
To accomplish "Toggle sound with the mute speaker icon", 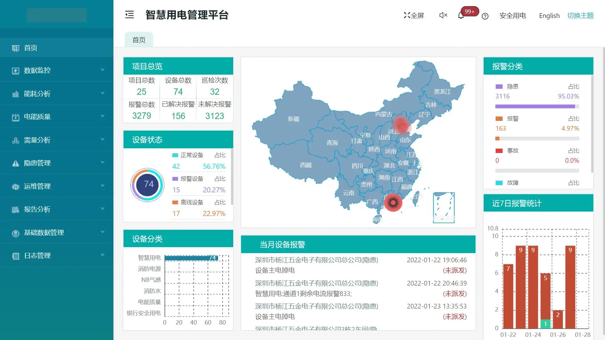I will click(x=443, y=15).
